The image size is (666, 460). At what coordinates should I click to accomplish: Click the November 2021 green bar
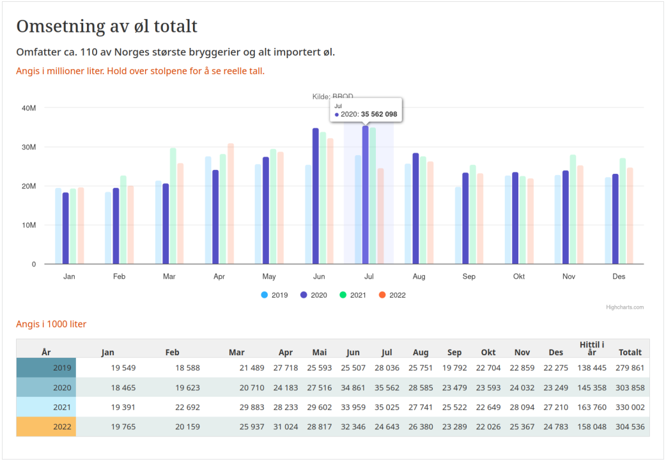pos(573,209)
